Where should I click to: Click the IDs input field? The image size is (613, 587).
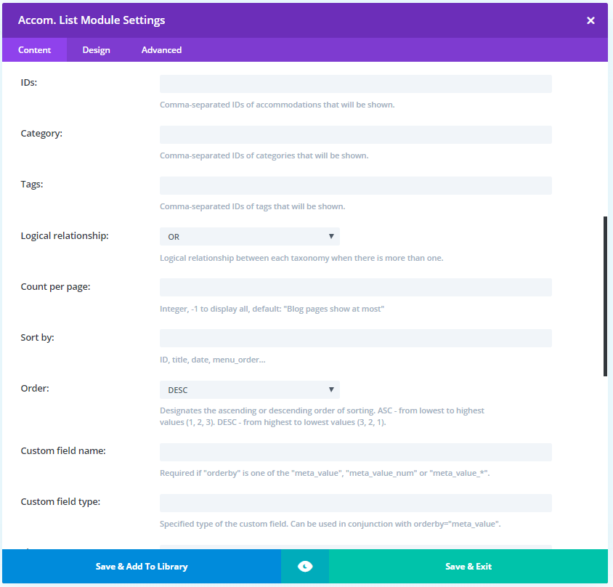coord(355,84)
